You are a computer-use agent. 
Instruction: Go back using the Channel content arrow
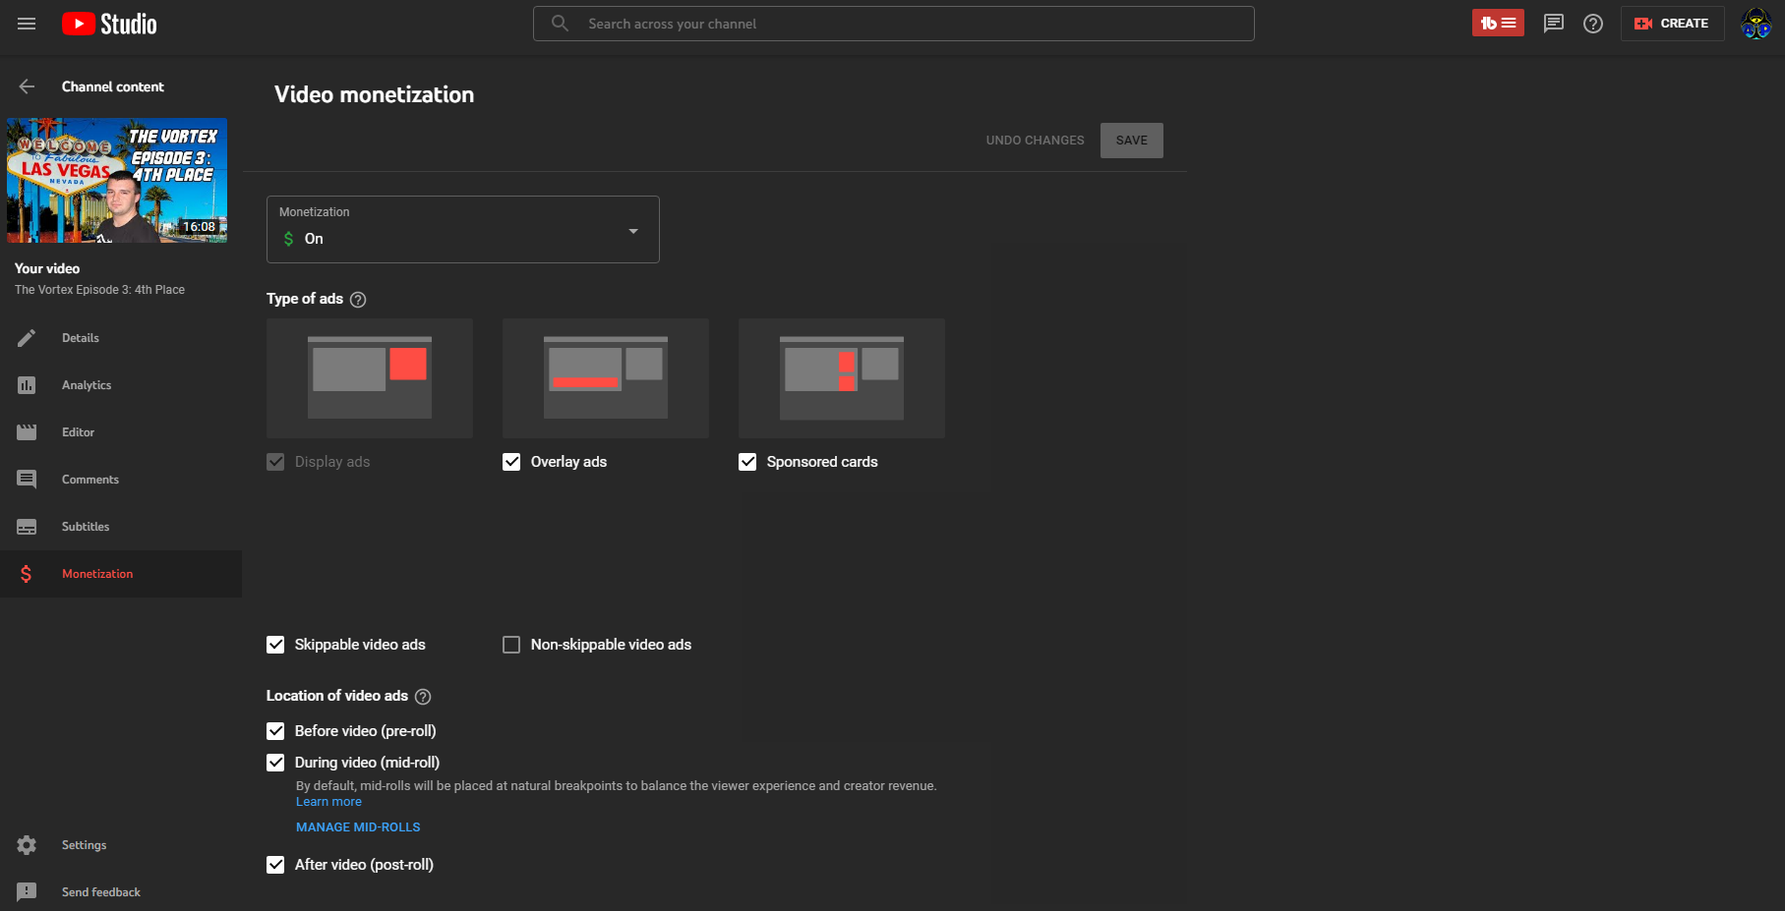[x=27, y=86]
